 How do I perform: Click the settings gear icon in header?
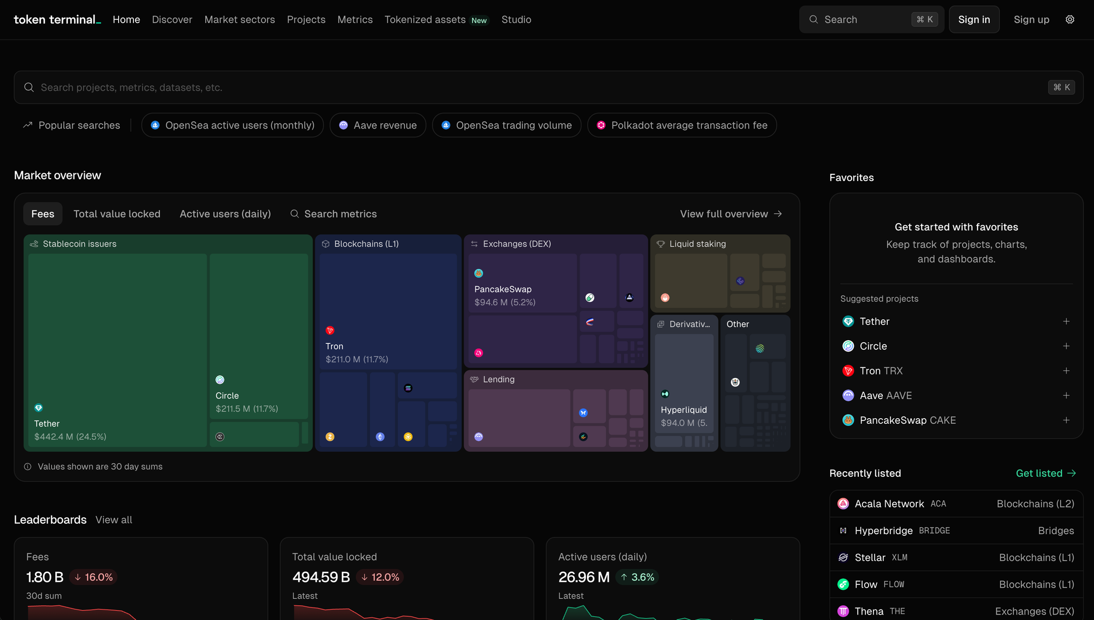coord(1070,20)
